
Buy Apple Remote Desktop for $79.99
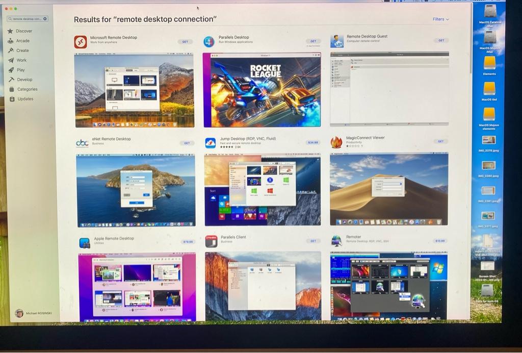188,241
